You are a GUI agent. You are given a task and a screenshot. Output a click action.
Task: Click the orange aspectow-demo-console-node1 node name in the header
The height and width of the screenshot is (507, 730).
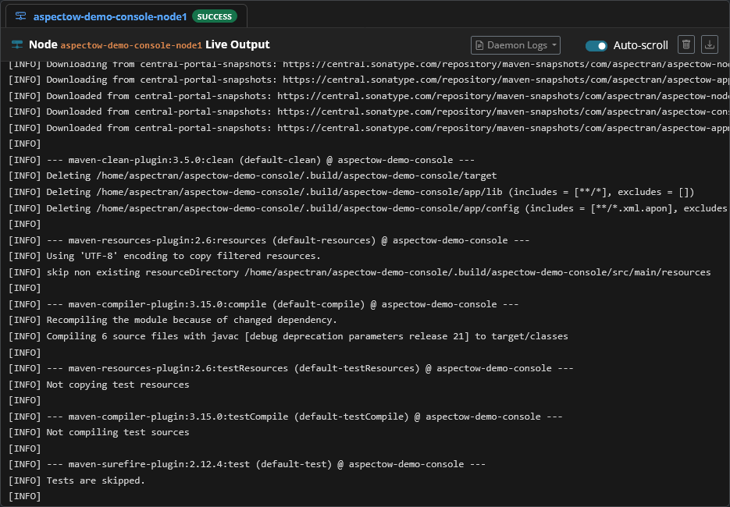point(131,45)
